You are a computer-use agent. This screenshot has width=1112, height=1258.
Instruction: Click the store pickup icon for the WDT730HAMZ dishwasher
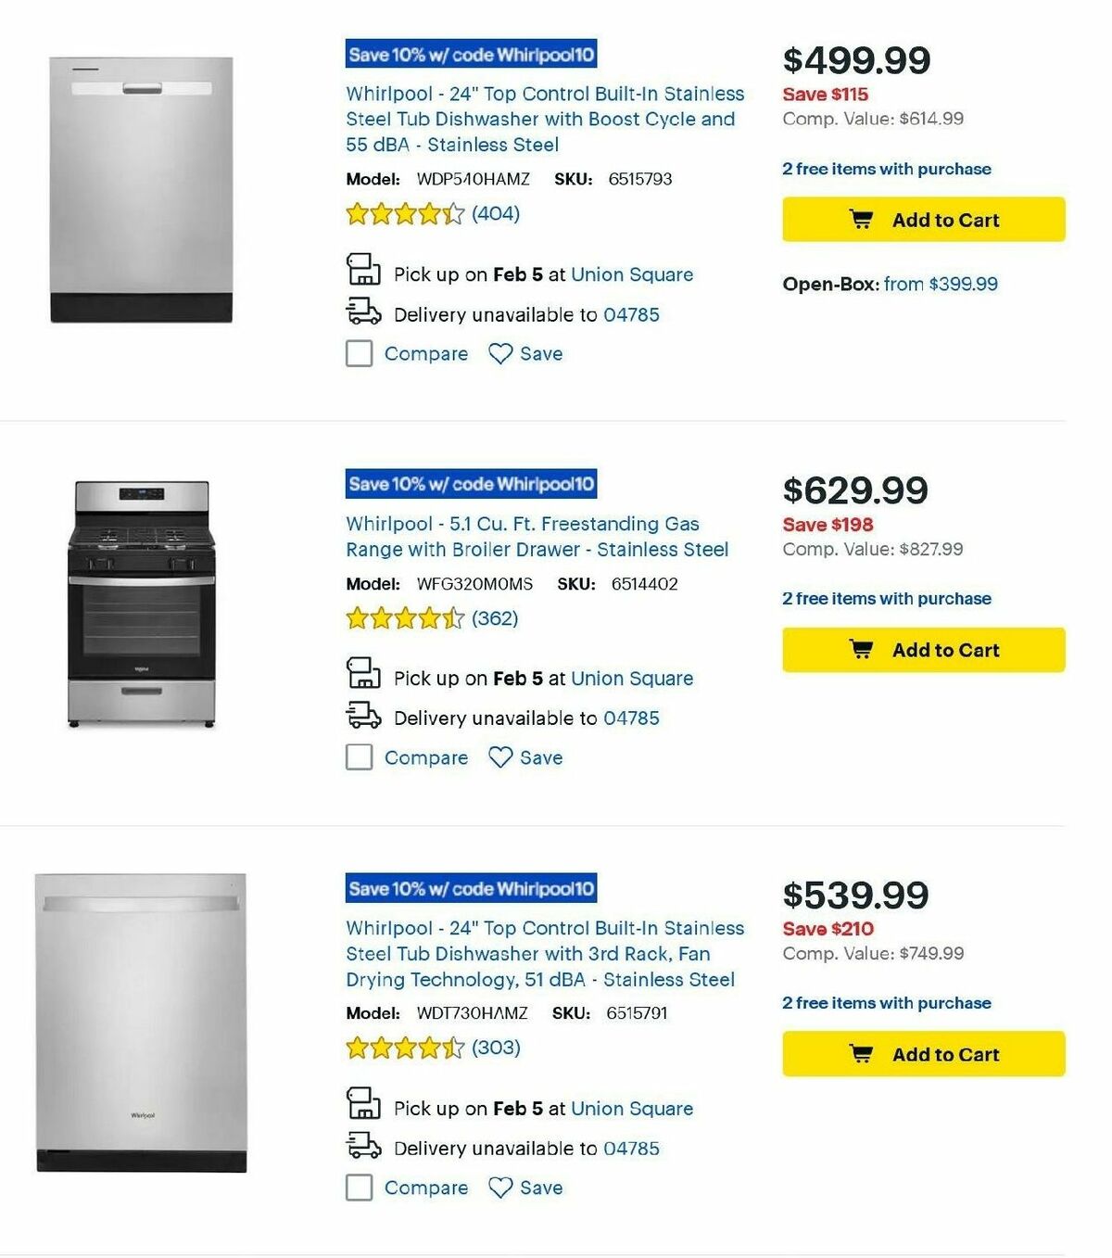(363, 1105)
